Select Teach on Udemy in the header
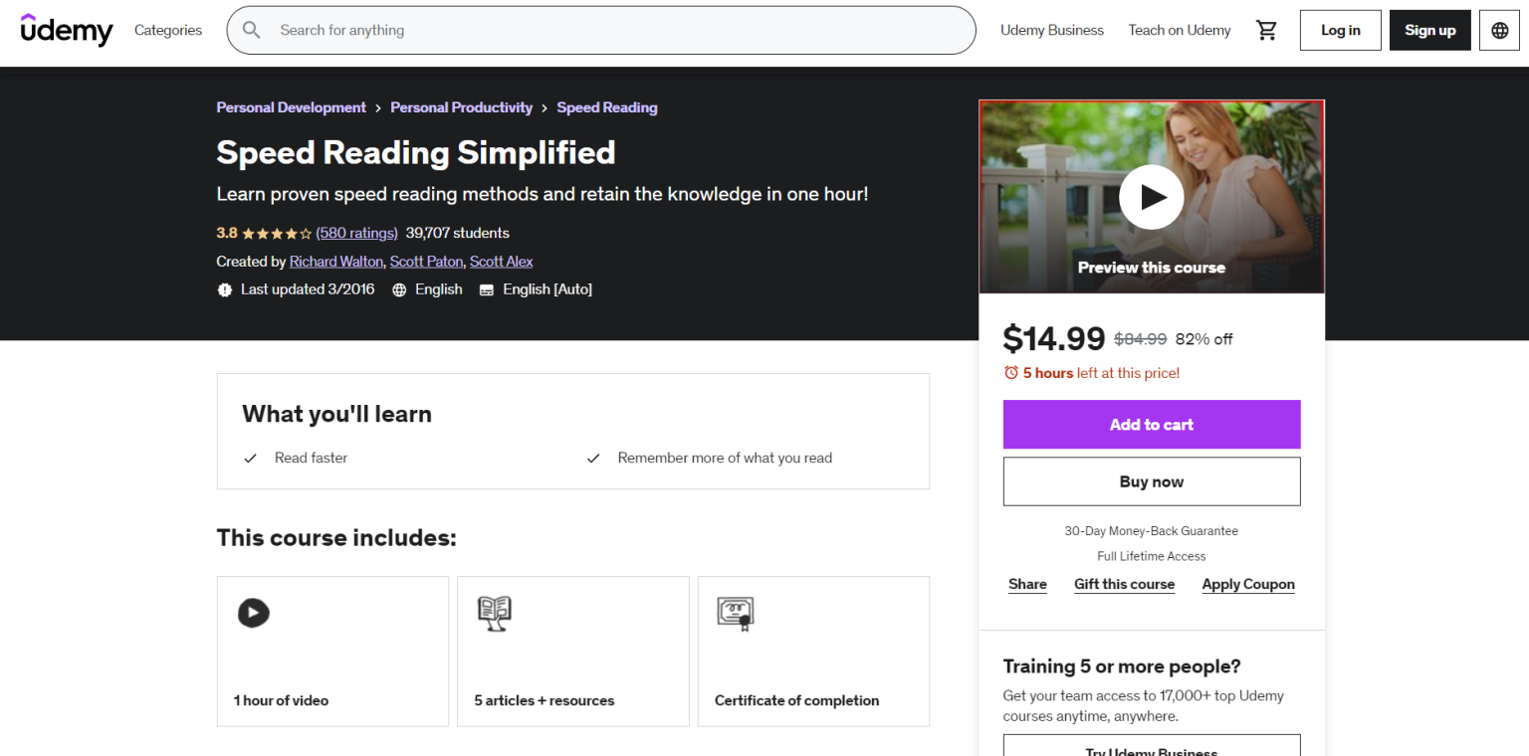Screen dimensions: 1529x756 1179,30
